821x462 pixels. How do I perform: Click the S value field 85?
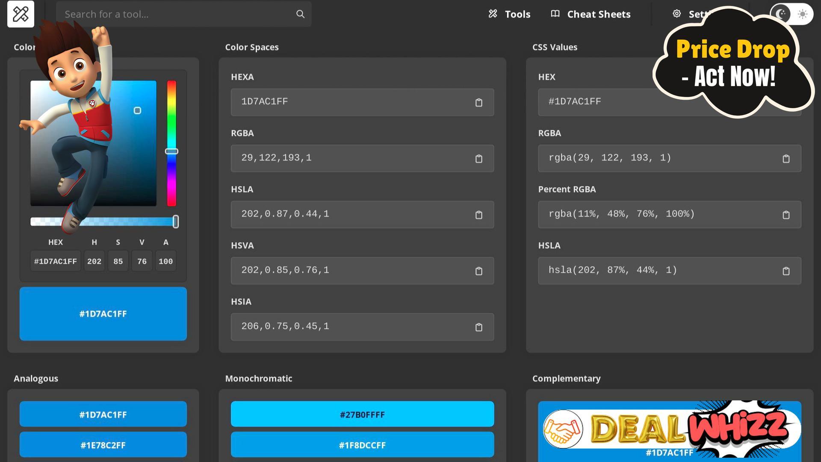coord(118,261)
